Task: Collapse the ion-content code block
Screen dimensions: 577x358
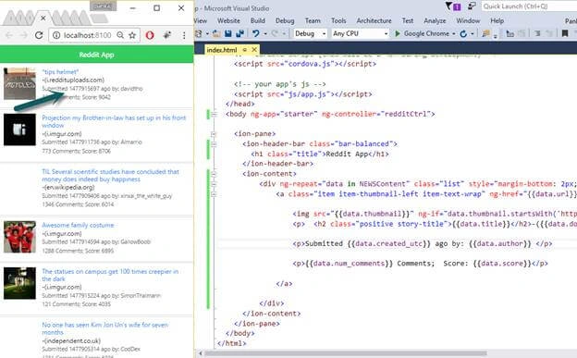Action: 214,174
